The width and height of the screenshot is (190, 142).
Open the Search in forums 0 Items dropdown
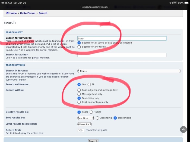click(129, 71)
